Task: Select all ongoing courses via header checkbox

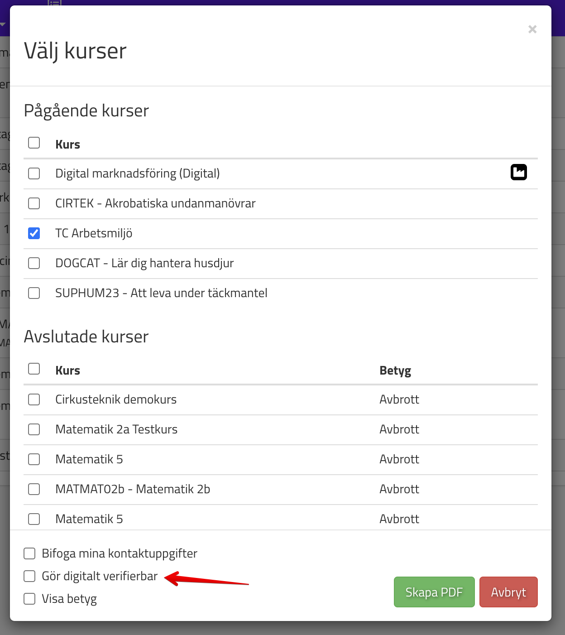Action: point(34,143)
